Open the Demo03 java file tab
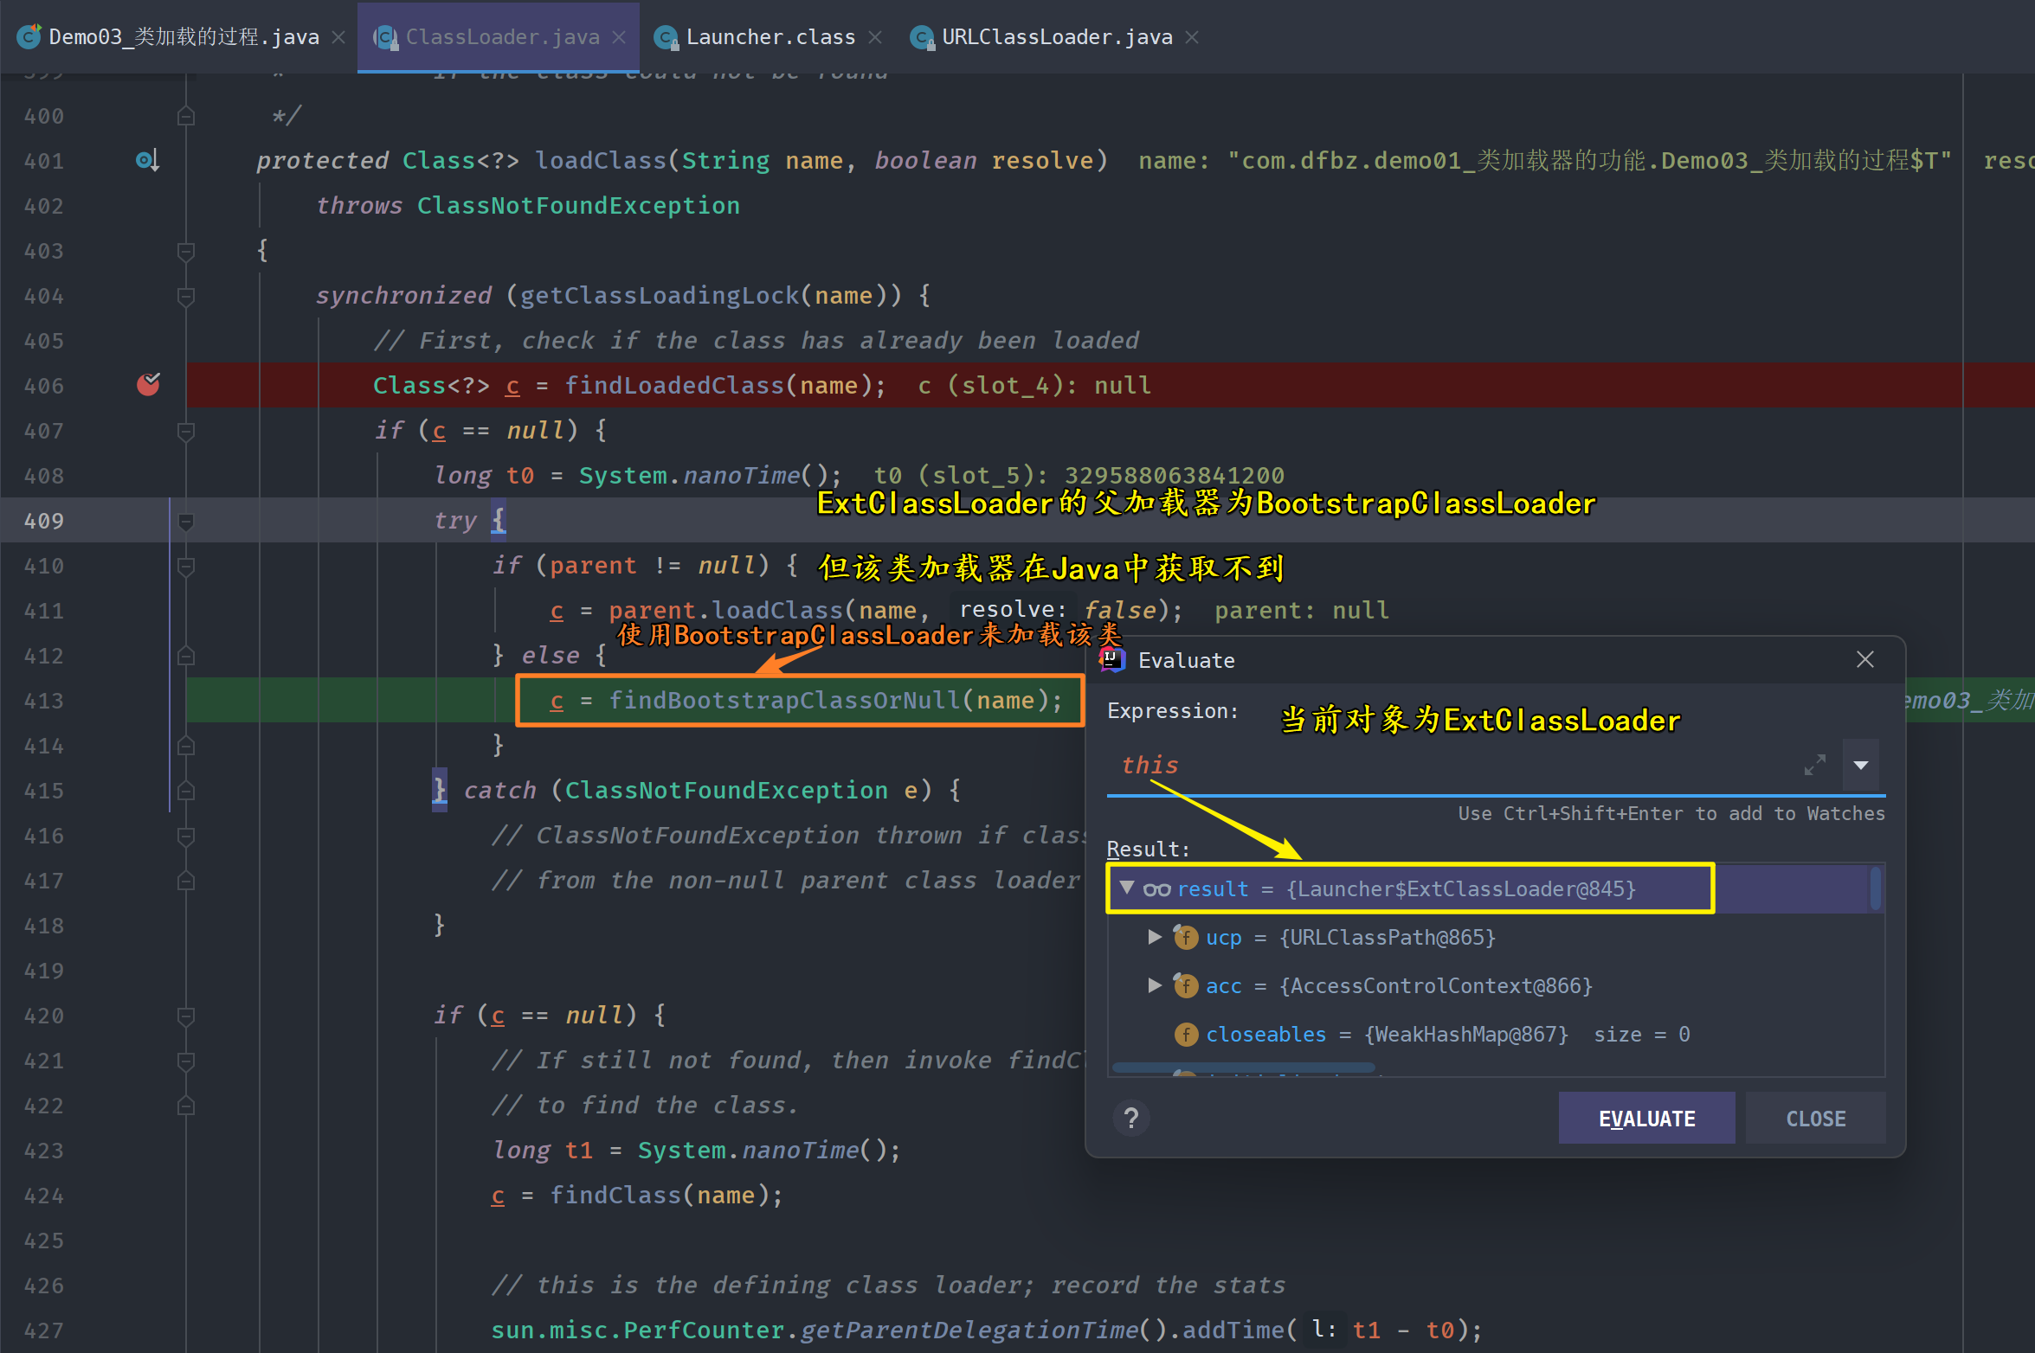 click(182, 37)
